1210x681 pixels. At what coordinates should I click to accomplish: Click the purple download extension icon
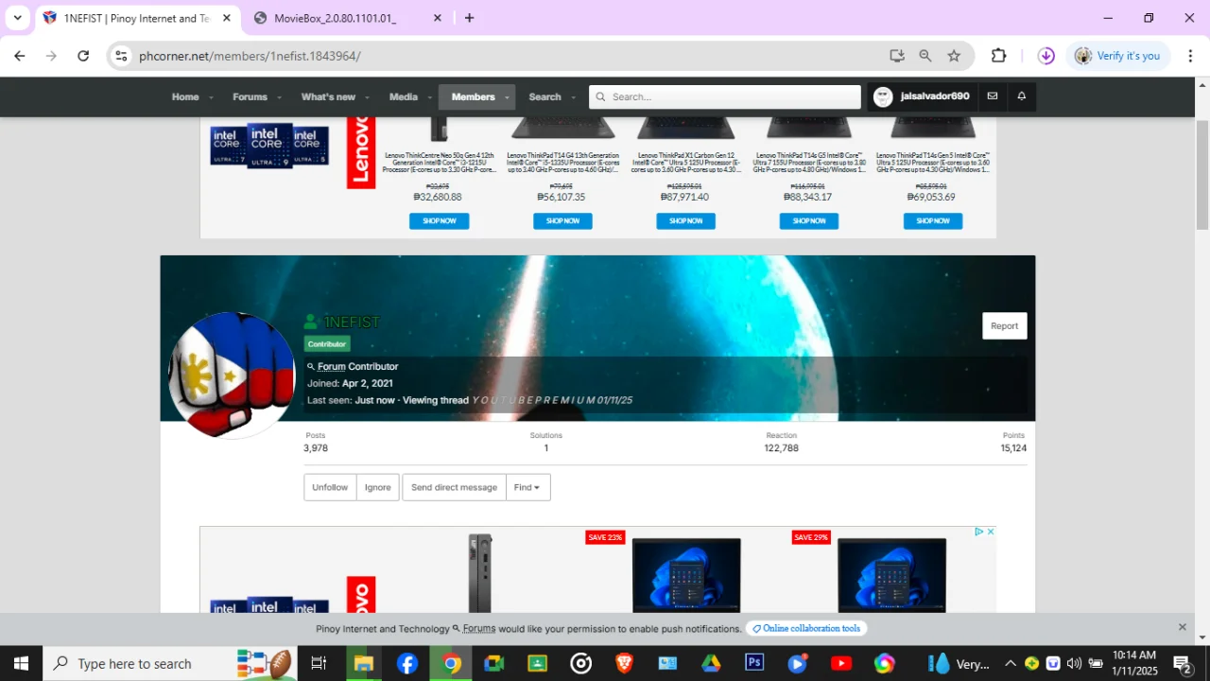point(1046,56)
